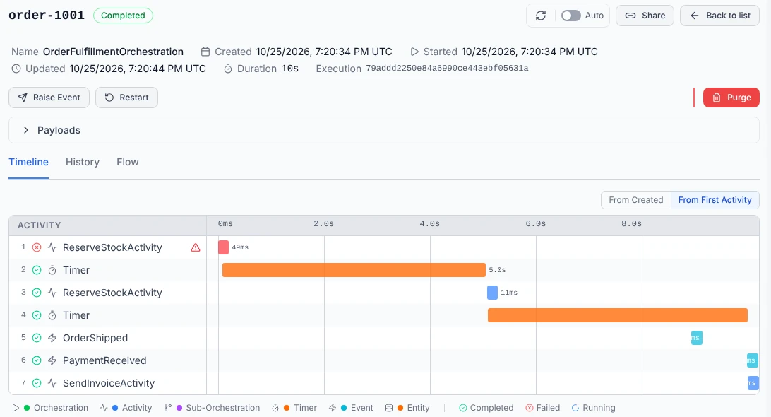Click the red 49ms failed activity bar
Viewport: 771px width, 417px height.
tap(223, 247)
